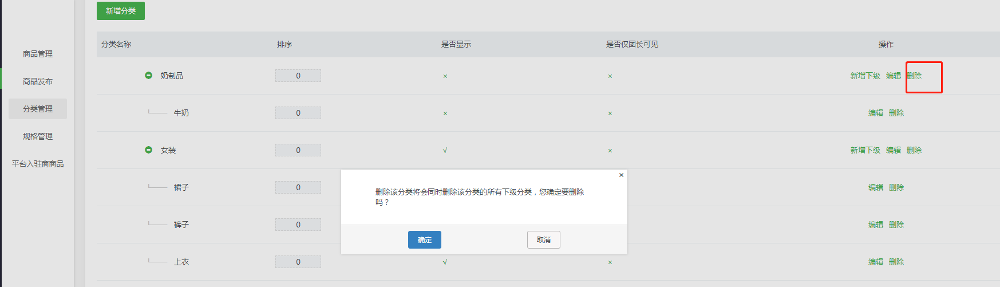
Task: Click the 是否显示 column header
Action: [456, 44]
